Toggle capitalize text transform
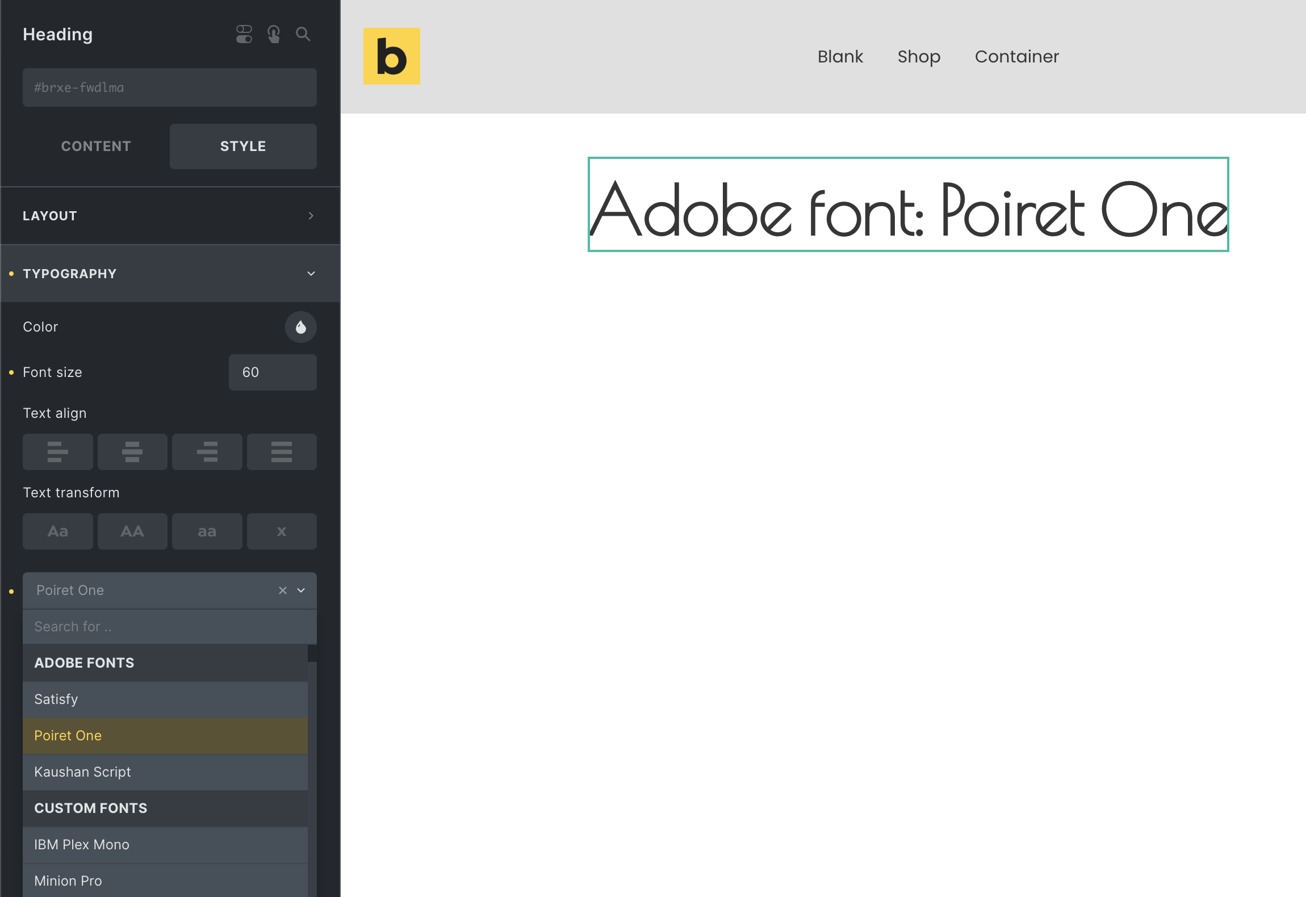The width and height of the screenshot is (1306, 897). pos(57,531)
